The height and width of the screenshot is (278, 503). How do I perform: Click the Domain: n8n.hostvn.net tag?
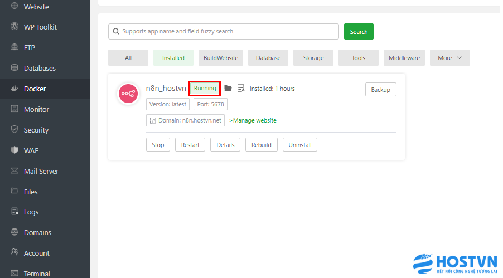[185, 120]
